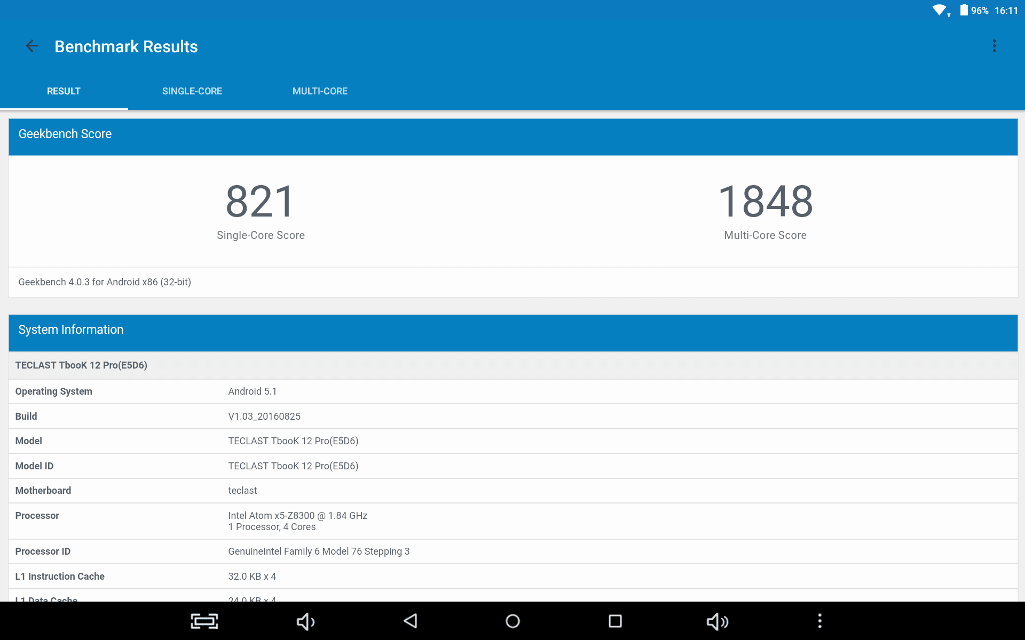The image size is (1025, 640).
Task: Tap the Android home circle button
Action: pos(512,621)
